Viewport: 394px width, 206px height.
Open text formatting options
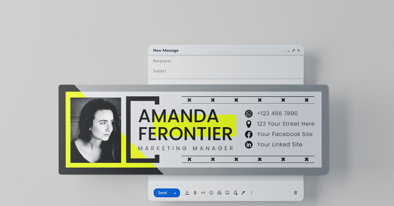[187, 193]
